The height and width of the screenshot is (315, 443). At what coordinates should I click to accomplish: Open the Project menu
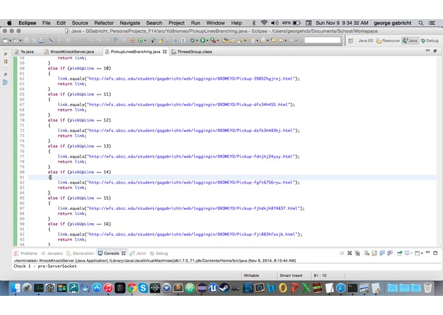coord(177,23)
